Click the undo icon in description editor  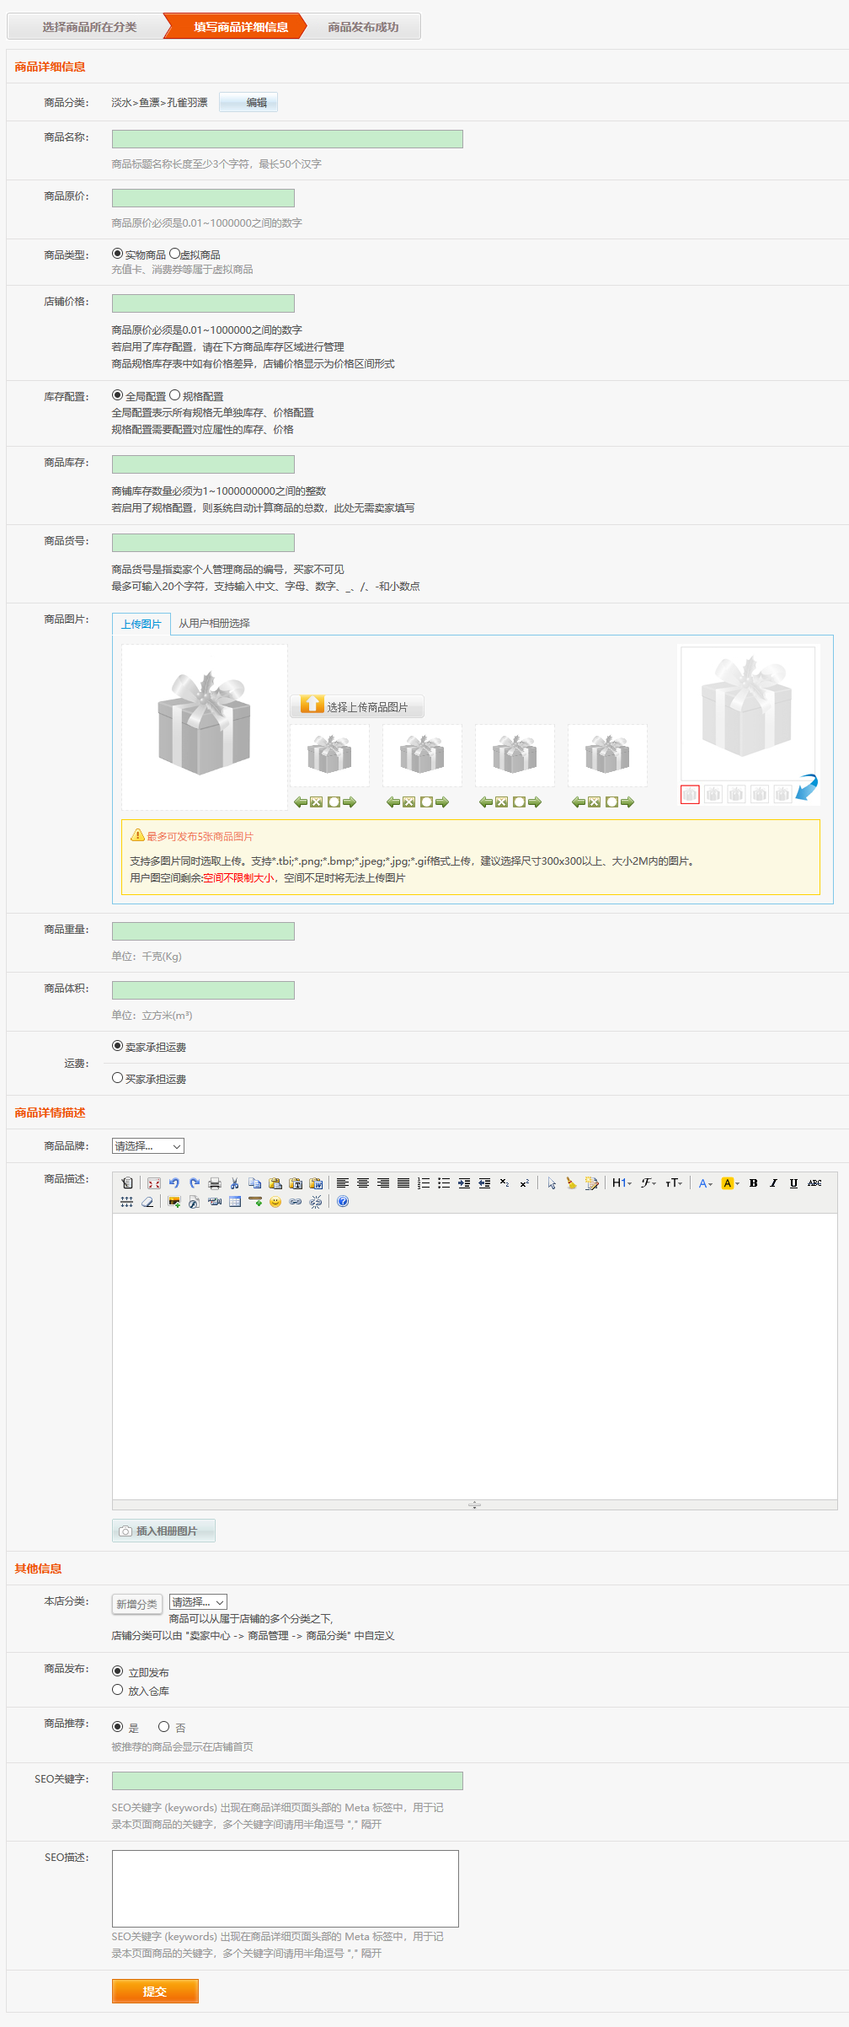(x=174, y=1183)
